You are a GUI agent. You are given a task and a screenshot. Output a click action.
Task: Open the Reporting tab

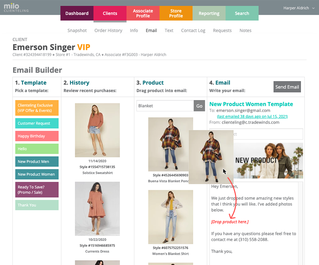(209, 13)
